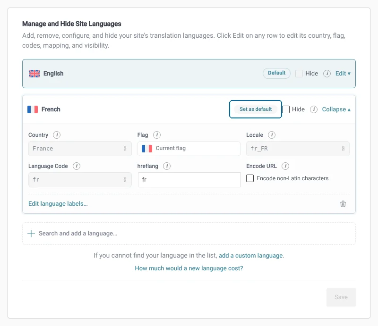Click lock icon in Locale field
Image resolution: width=378 pixels, height=326 pixels.
(343, 149)
